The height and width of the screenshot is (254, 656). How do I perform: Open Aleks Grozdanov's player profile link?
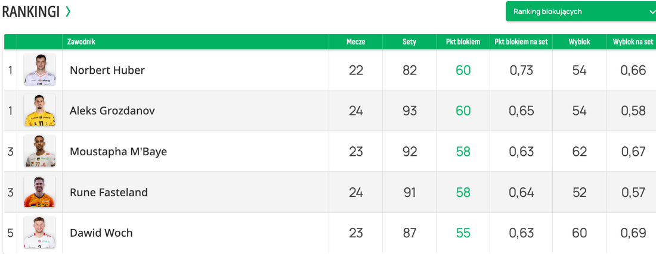(112, 111)
